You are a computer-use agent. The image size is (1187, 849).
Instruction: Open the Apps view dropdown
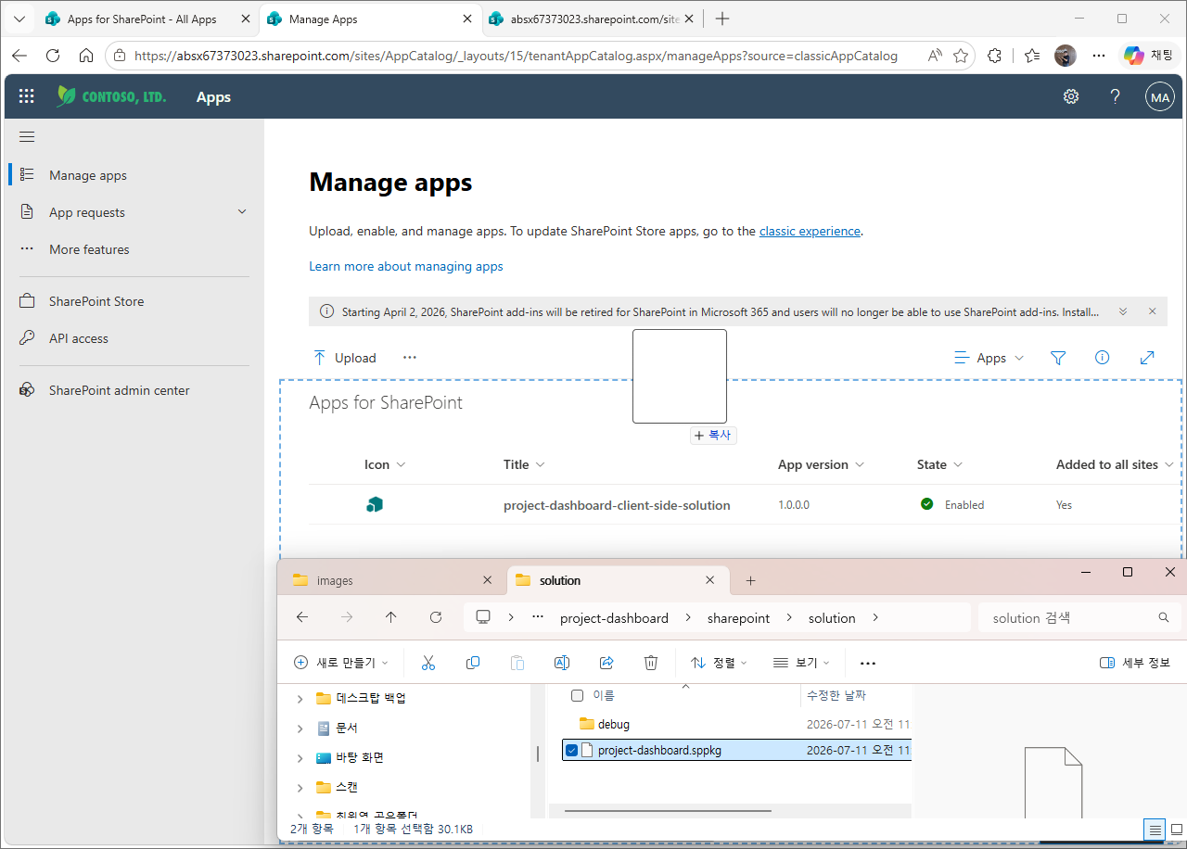989,358
